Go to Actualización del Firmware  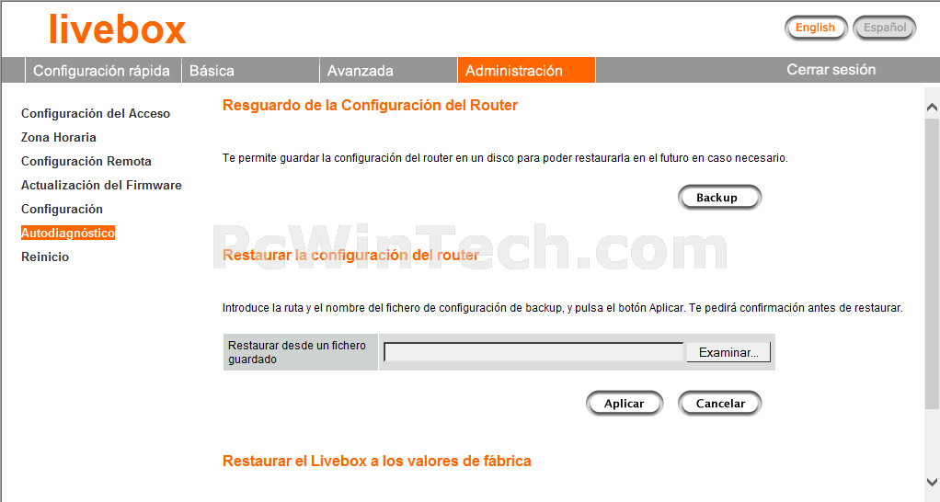pos(101,185)
